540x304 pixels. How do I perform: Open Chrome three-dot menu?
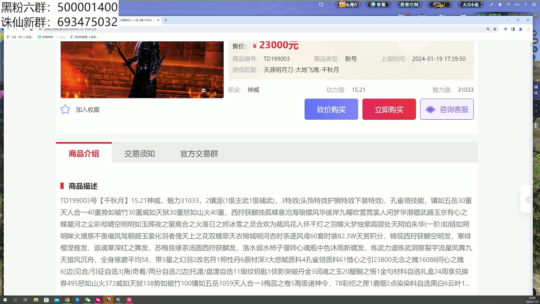tap(528, 29)
